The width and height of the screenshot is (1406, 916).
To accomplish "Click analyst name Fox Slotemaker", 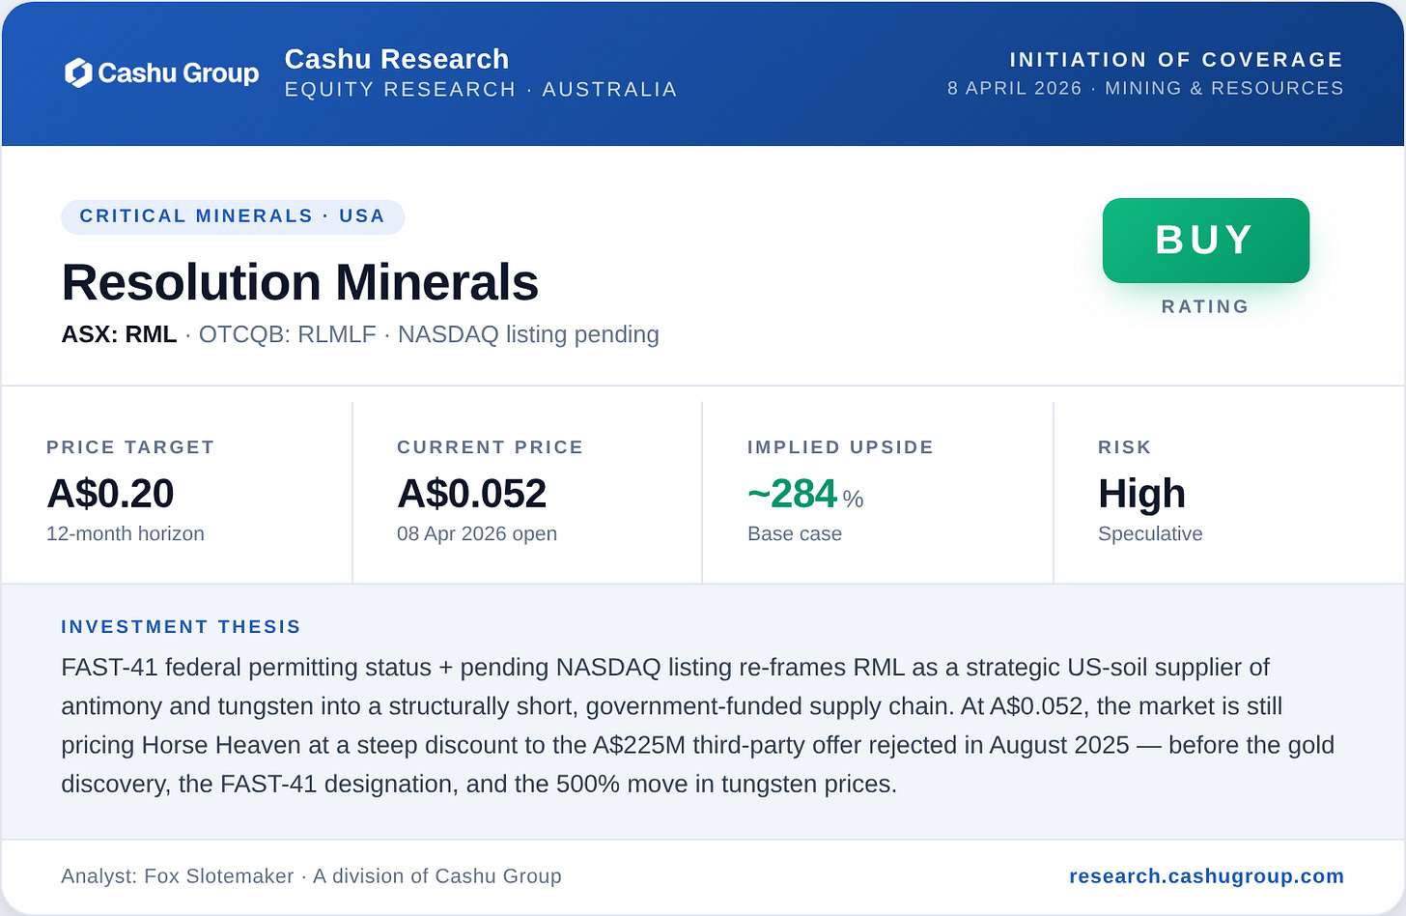I will click(x=218, y=875).
